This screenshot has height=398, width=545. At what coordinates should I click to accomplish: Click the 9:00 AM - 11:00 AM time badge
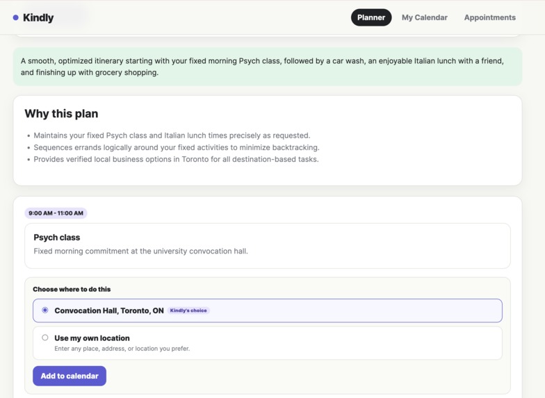coord(56,213)
